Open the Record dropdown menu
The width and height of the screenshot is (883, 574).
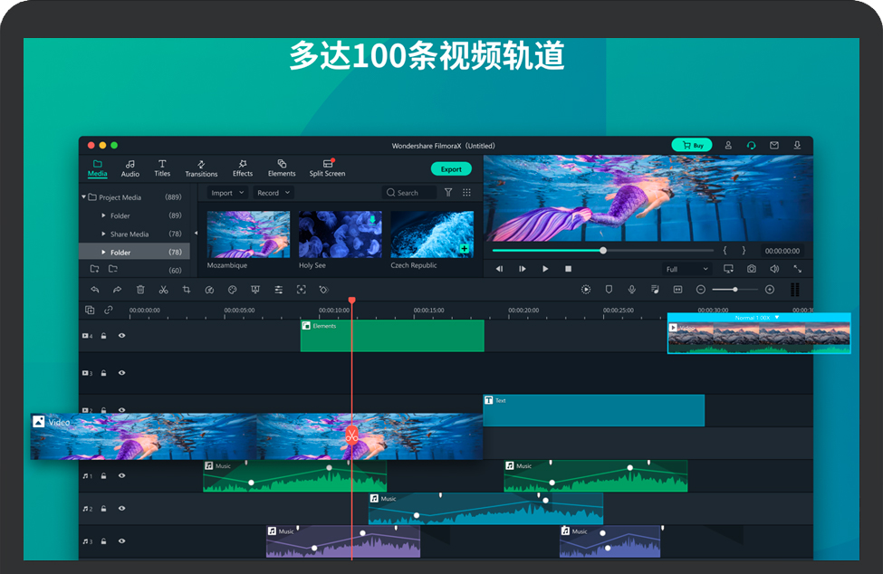(273, 193)
